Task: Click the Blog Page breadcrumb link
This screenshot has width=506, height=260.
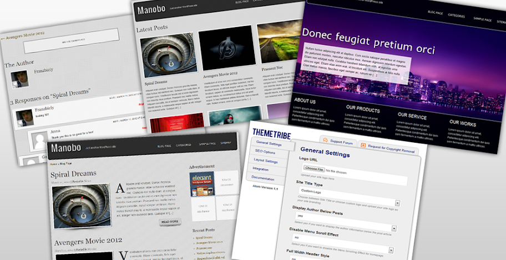Action: [65, 163]
